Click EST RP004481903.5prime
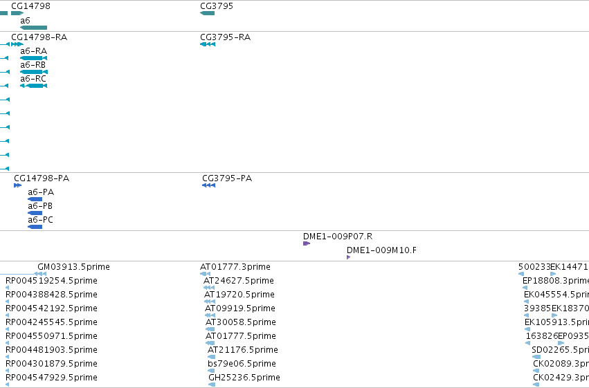Viewport: 589px width, 388px height. tap(51, 350)
